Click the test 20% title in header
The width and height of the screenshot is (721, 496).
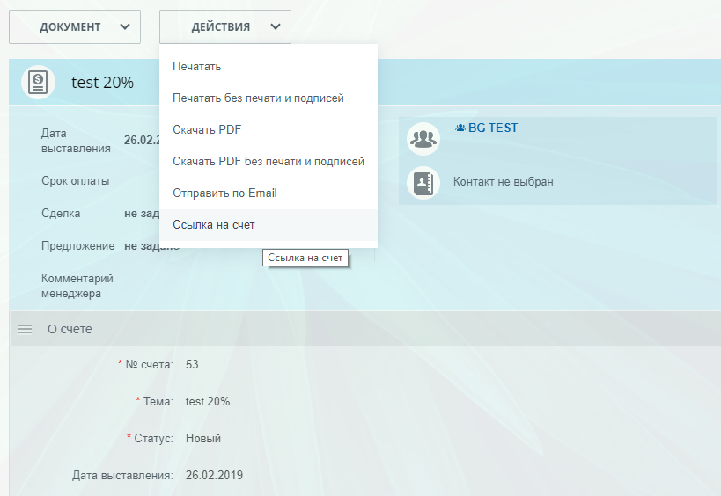click(102, 83)
